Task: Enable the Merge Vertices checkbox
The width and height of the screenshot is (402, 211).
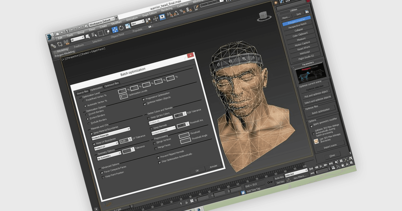Action: pos(154,143)
